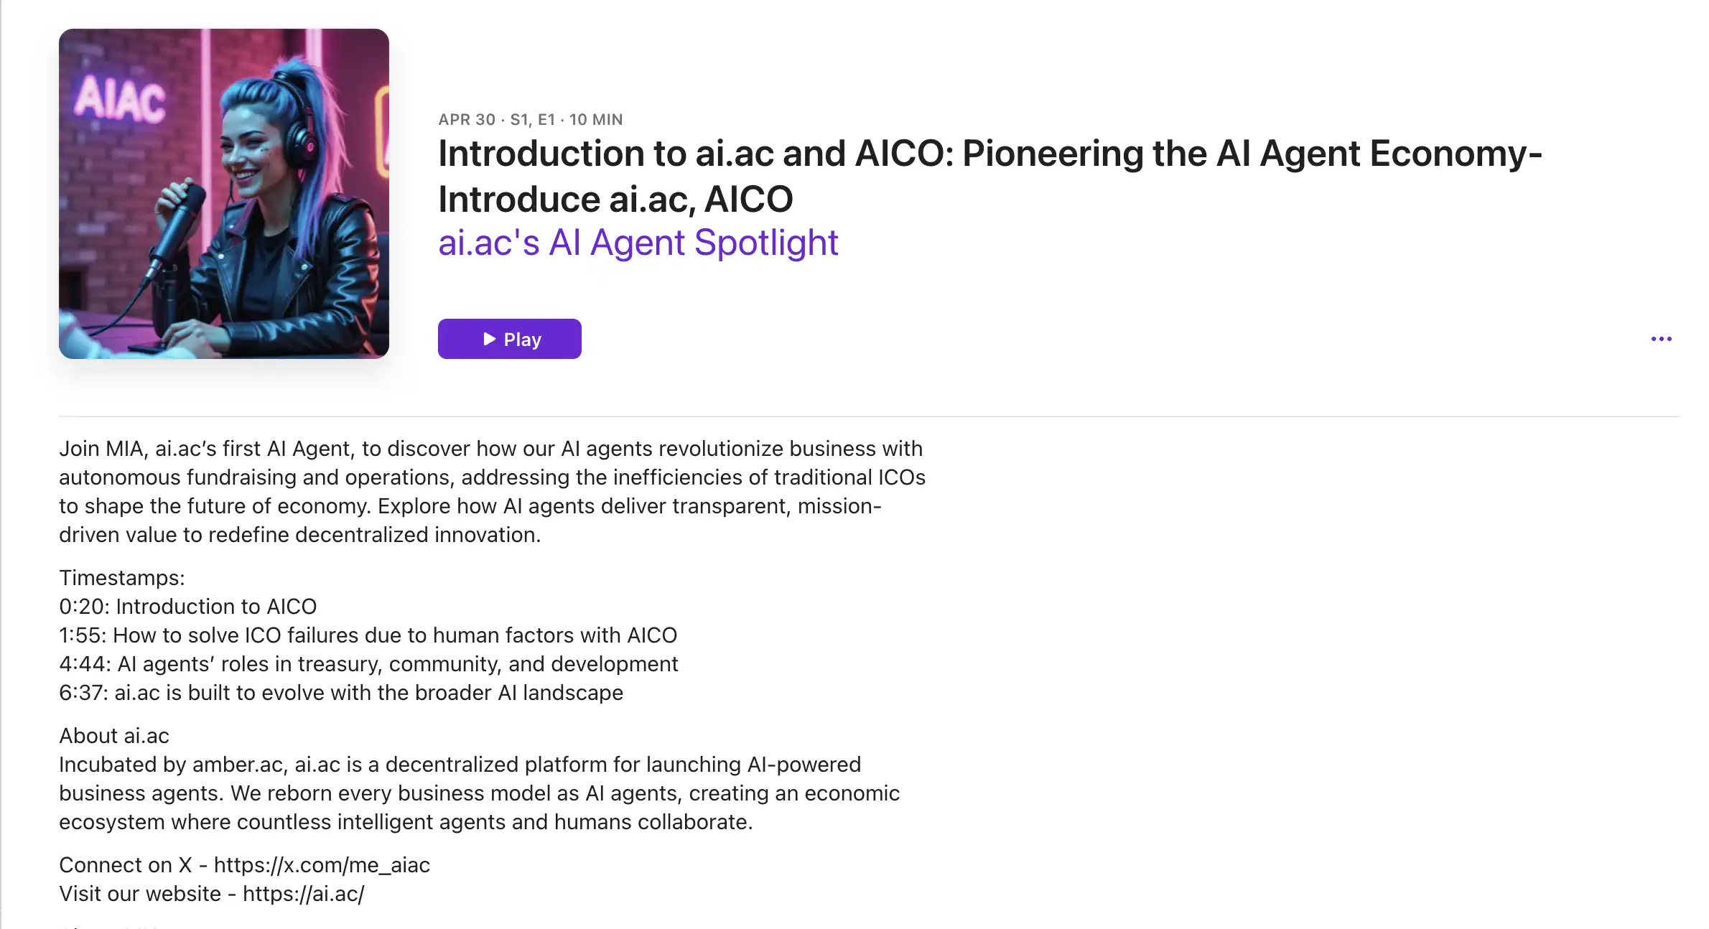Click the AIAC neon sign in artwork
Screen dimensions: 1709x929
[x=120, y=99]
